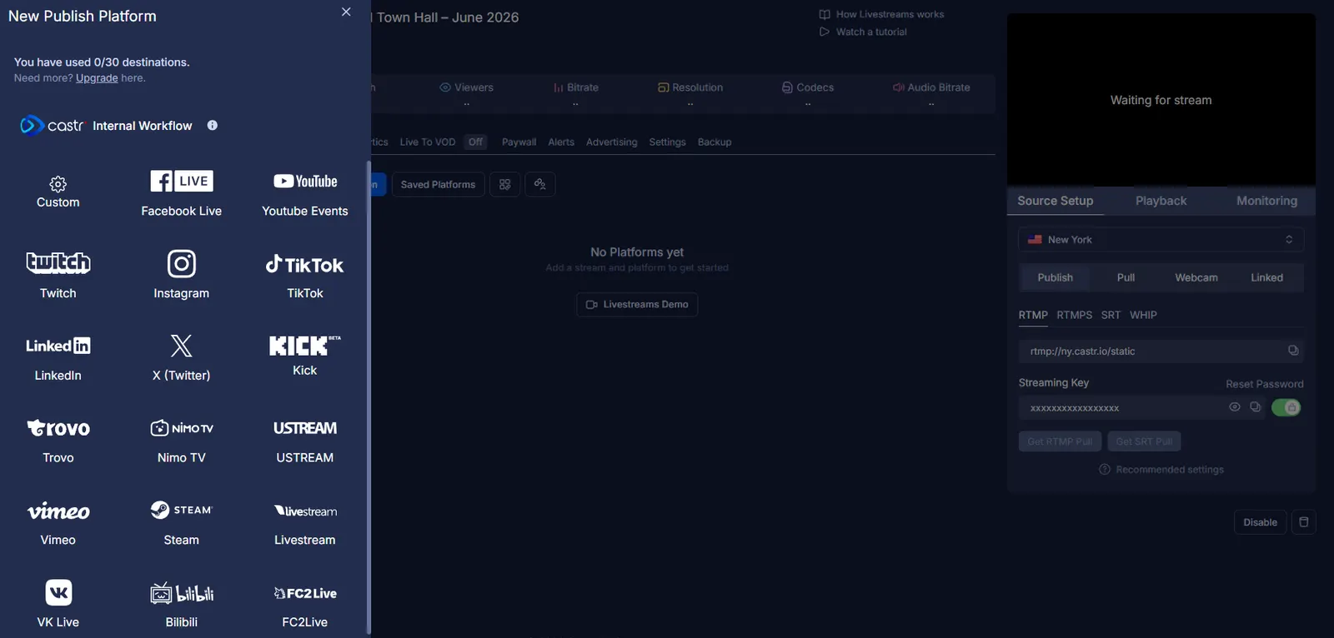Screen dimensions: 1334x638
Task: Select the Linked source mode
Action: tap(1266, 277)
